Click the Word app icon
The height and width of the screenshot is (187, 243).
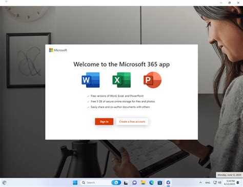pyautogui.click(x=91, y=80)
